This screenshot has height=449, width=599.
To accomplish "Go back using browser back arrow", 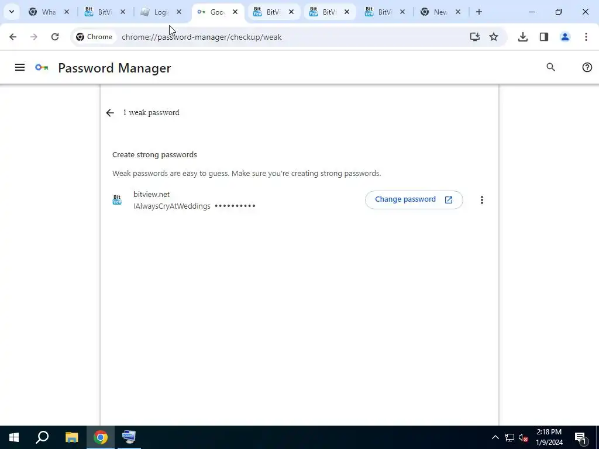I will [x=13, y=37].
